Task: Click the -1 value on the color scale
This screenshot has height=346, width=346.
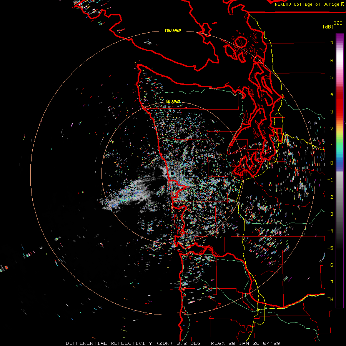Action: 330,180
